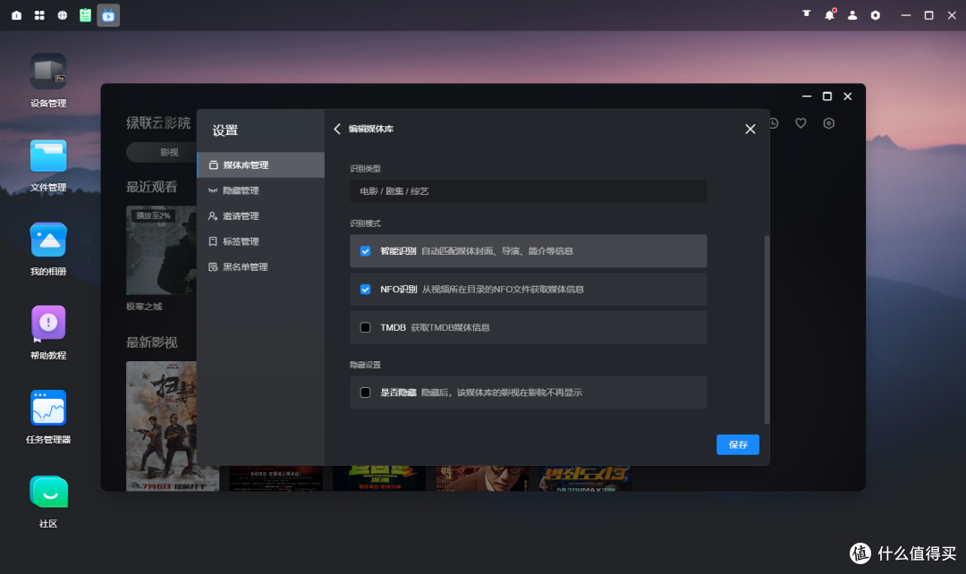Open 极寒之城 recently watched thumbnail
This screenshot has height=574, width=966.
pos(161,250)
